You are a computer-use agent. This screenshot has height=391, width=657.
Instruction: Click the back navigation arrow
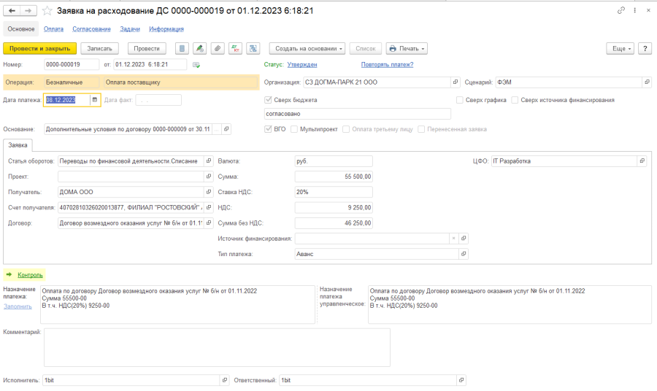click(12, 11)
